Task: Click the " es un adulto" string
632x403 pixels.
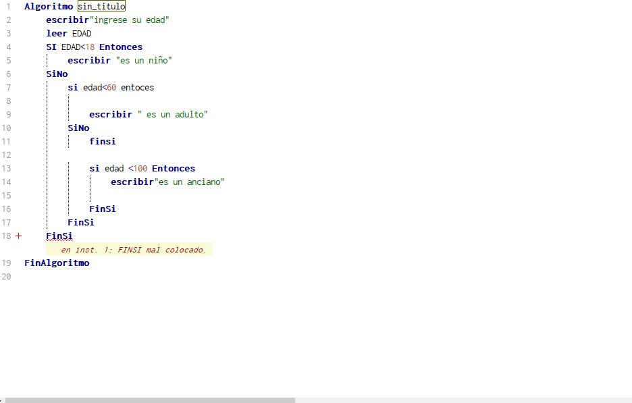Action: coord(172,115)
